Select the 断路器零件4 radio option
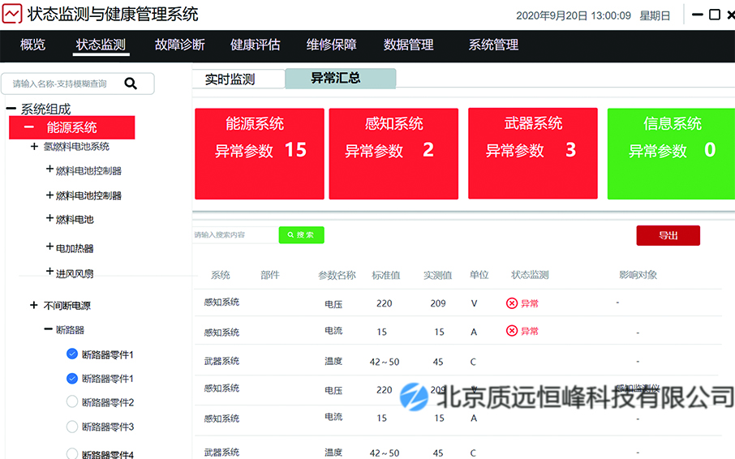735x459 pixels. (71, 453)
